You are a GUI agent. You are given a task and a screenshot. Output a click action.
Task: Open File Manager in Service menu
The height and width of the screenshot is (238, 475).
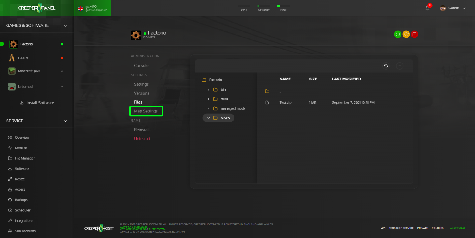pos(25,158)
